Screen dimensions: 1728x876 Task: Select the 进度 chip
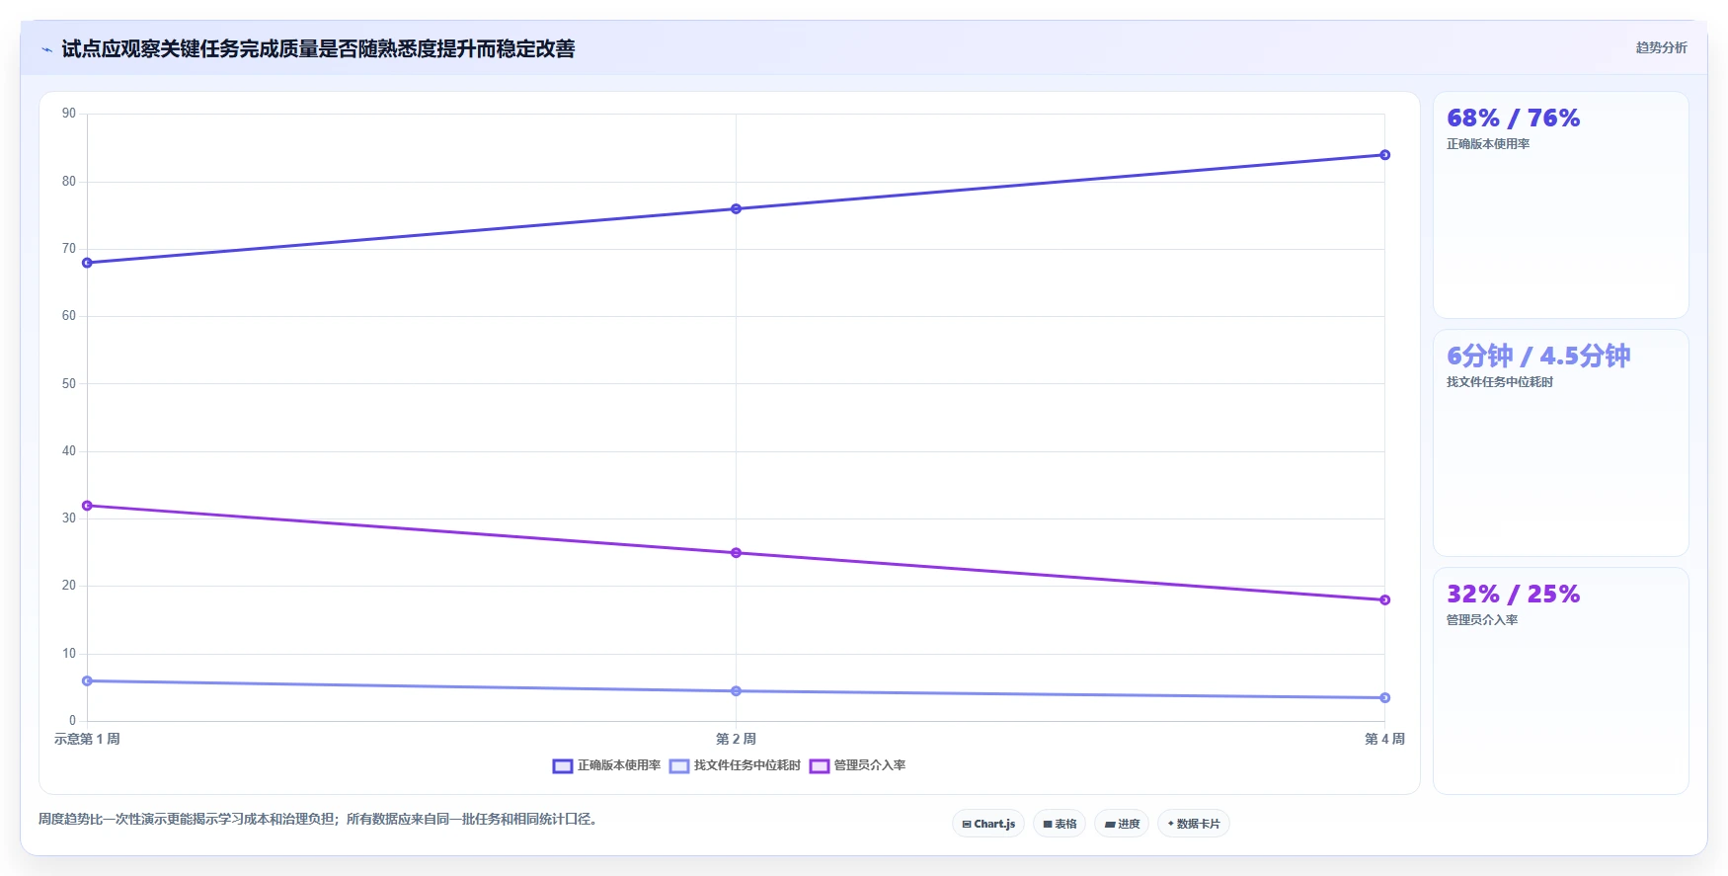point(1122,824)
